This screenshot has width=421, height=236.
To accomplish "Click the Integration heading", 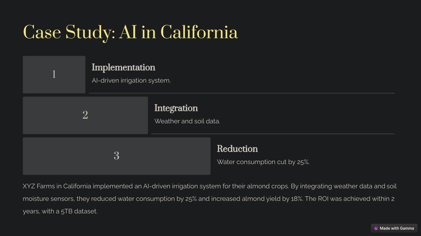I will point(176,108).
